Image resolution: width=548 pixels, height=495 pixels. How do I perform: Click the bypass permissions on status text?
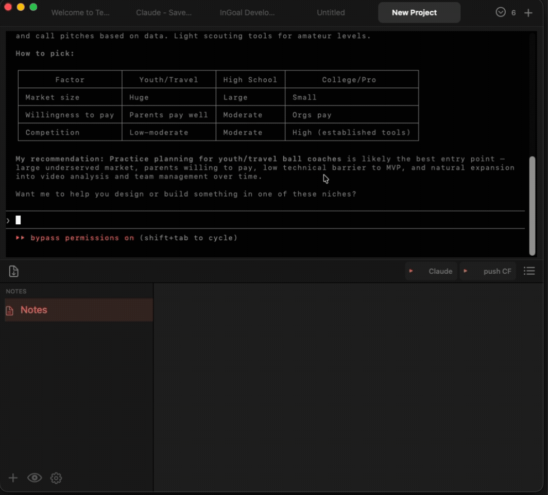pyautogui.click(x=82, y=238)
